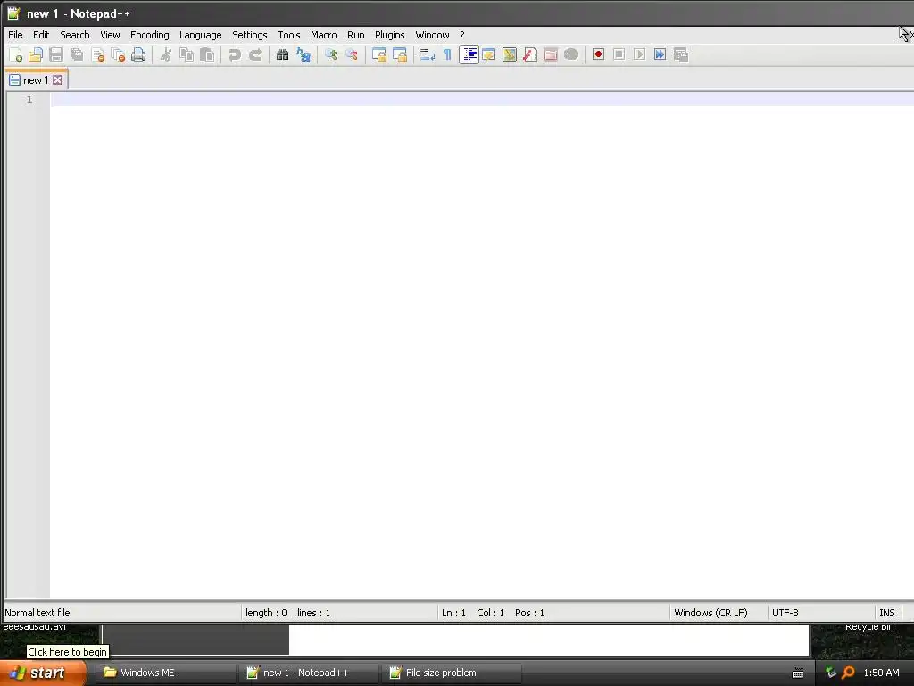This screenshot has width=914, height=686.
Task: Toggle Word Wrap in the toolbar
Action: 428,54
